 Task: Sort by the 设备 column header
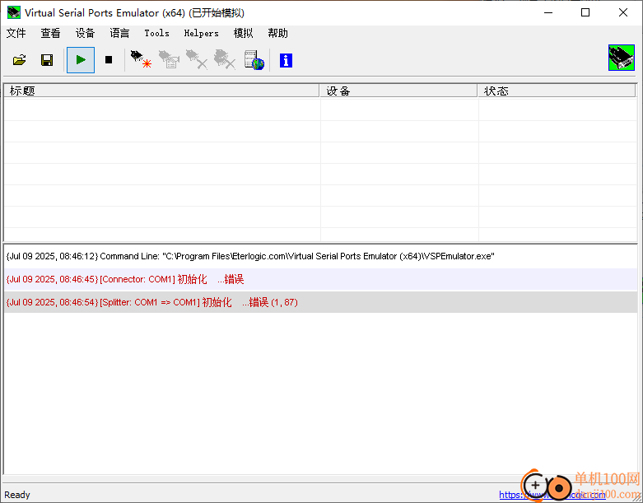tap(398, 91)
